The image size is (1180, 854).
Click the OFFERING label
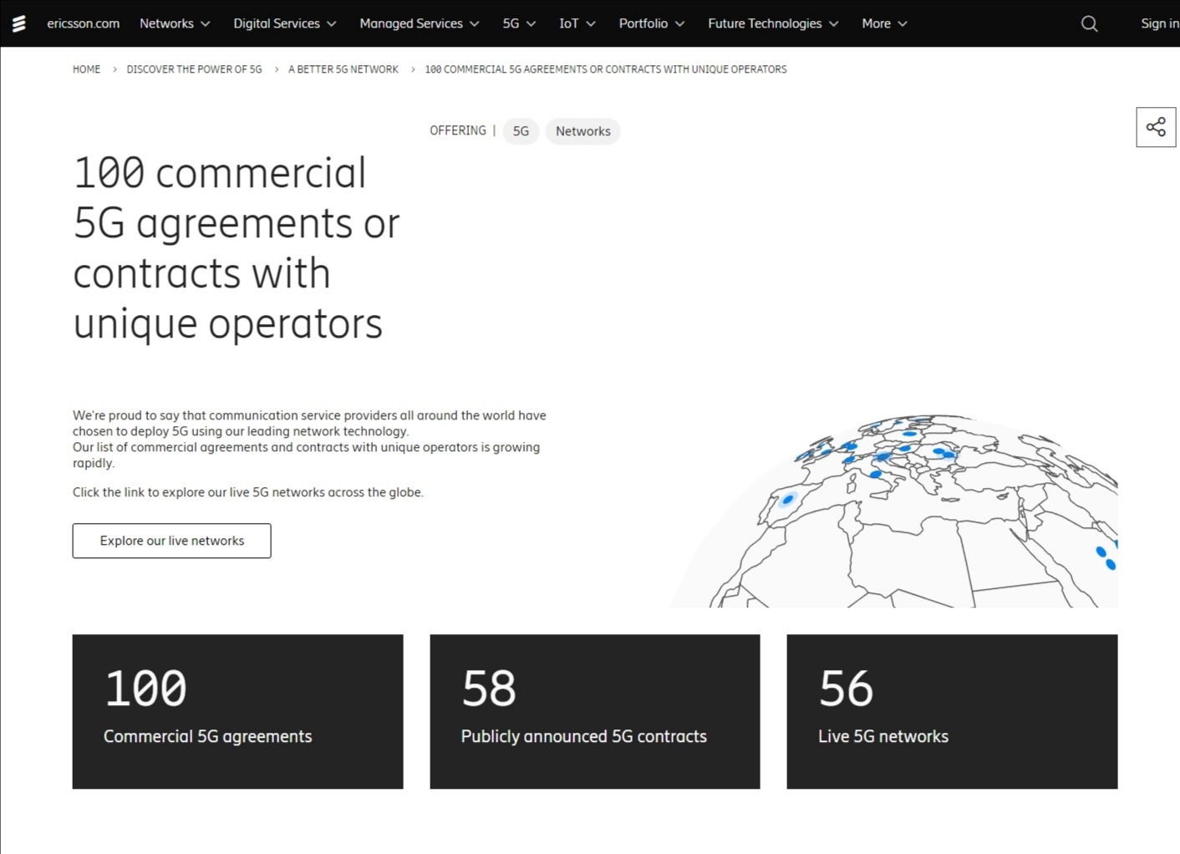click(458, 130)
